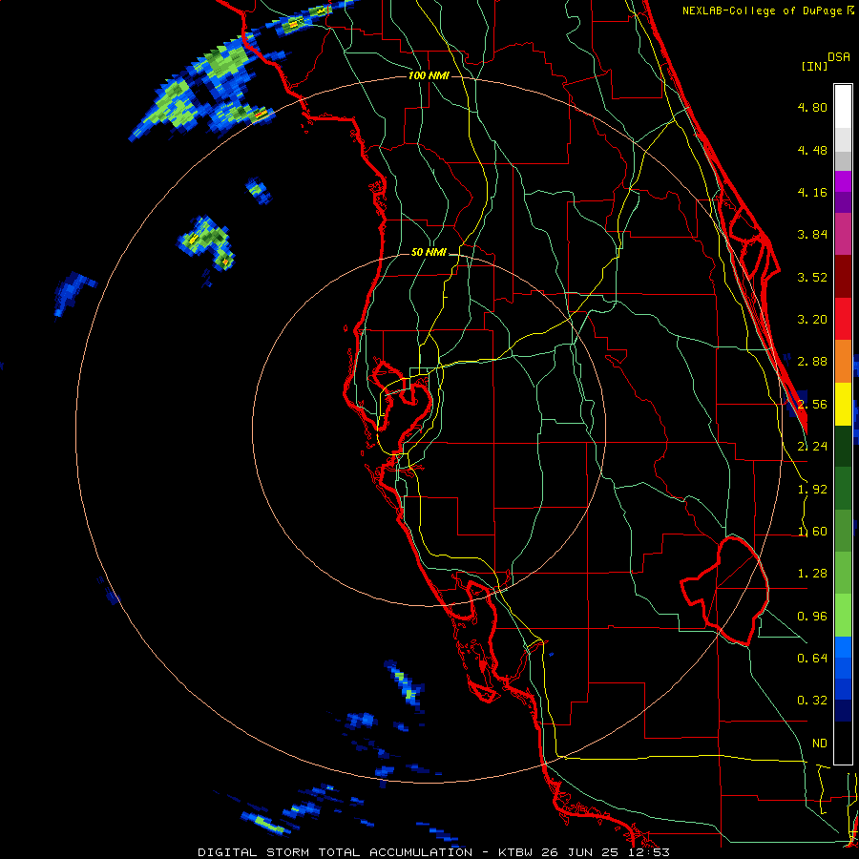Click the 2.56 legend value

812,405
